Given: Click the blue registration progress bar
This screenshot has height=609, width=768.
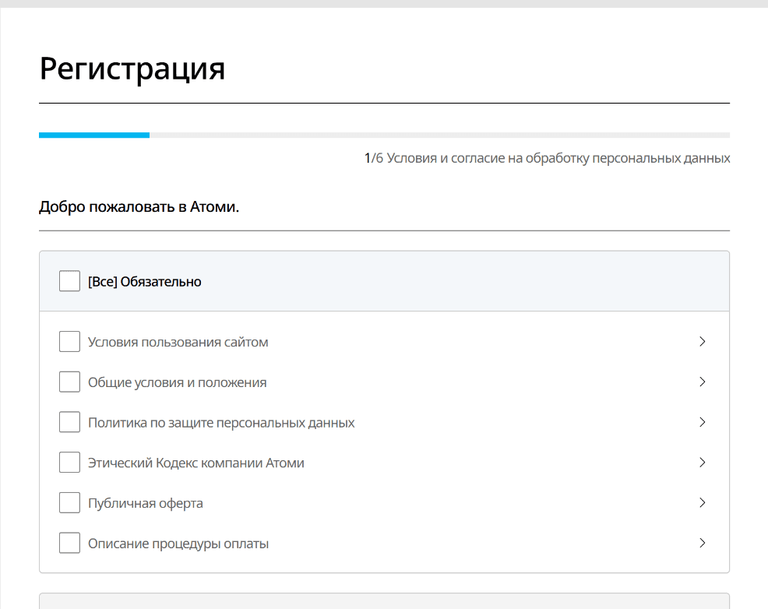Looking at the screenshot, I should (x=94, y=135).
